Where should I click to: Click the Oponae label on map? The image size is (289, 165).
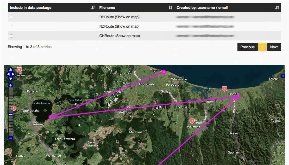[233, 152]
